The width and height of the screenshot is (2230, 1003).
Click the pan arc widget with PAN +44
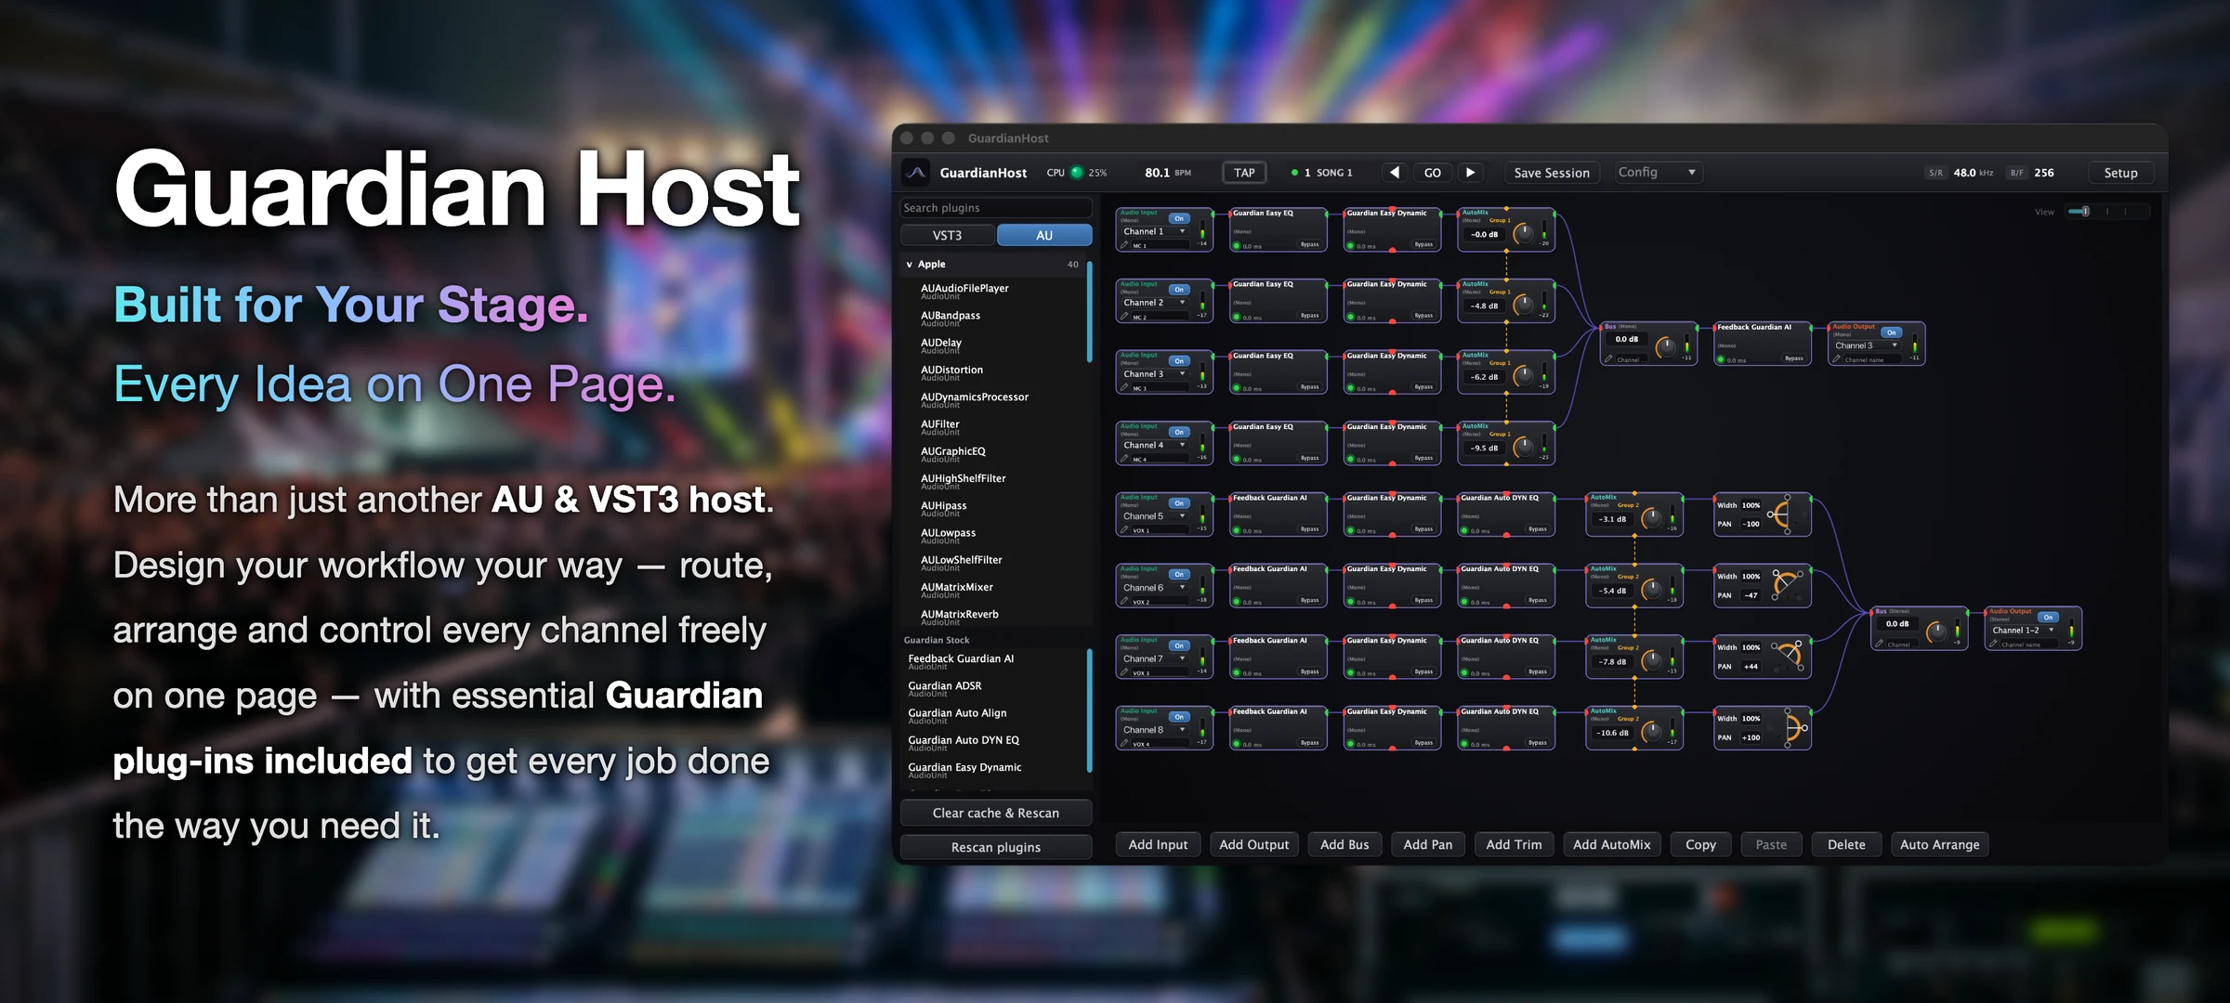tap(1789, 657)
